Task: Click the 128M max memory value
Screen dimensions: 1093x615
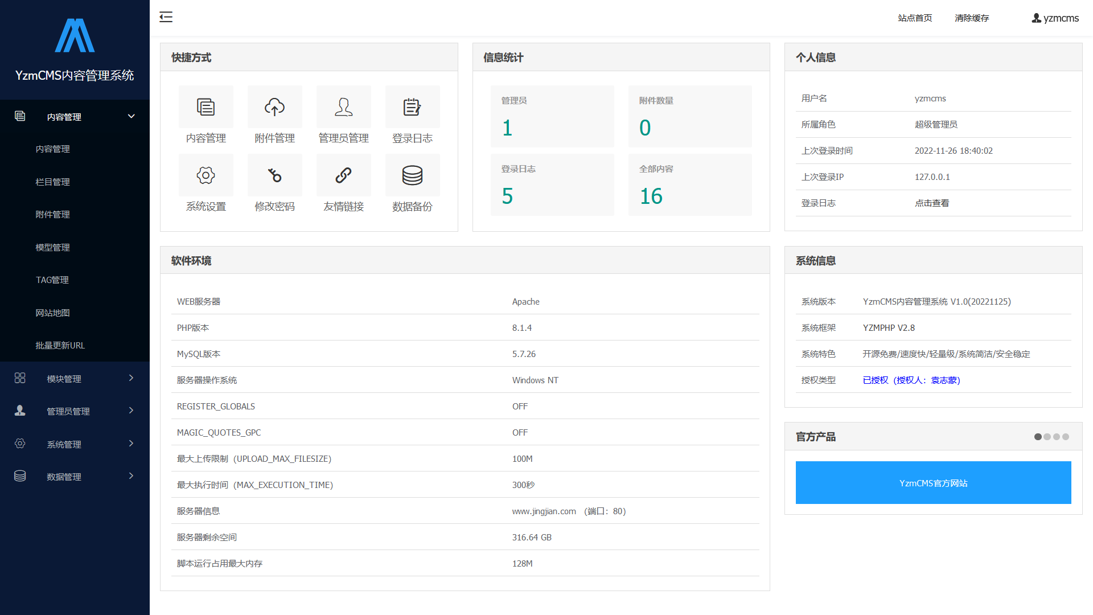Action: (522, 564)
